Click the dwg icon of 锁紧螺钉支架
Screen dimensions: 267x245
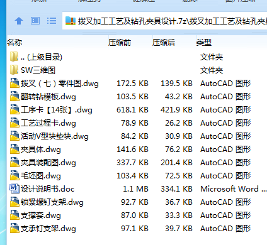[14, 202]
